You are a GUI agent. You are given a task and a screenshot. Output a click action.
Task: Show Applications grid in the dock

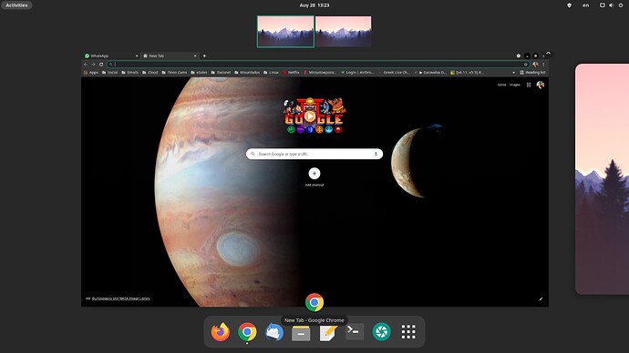coord(408,332)
